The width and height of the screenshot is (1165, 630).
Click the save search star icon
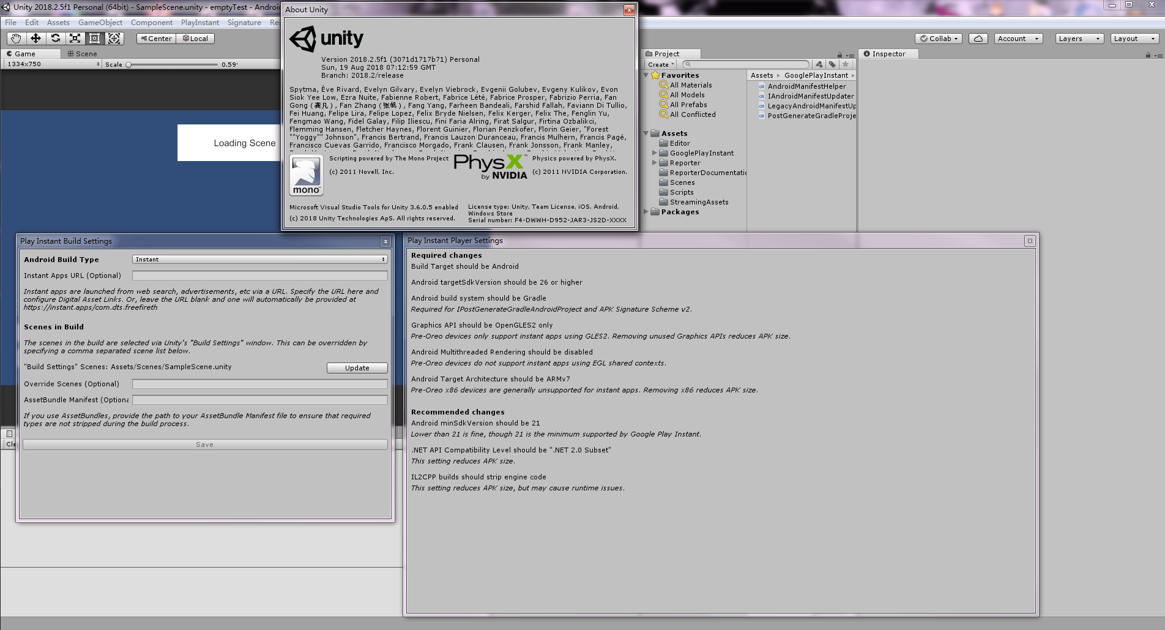[x=846, y=64]
